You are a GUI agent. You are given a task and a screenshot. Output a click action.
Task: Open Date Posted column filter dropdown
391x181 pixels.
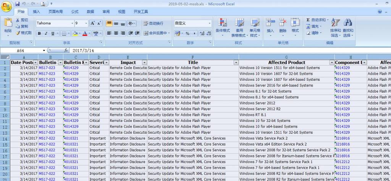(36, 62)
